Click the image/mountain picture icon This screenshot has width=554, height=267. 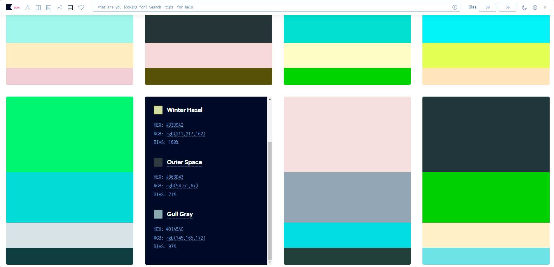click(60, 8)
